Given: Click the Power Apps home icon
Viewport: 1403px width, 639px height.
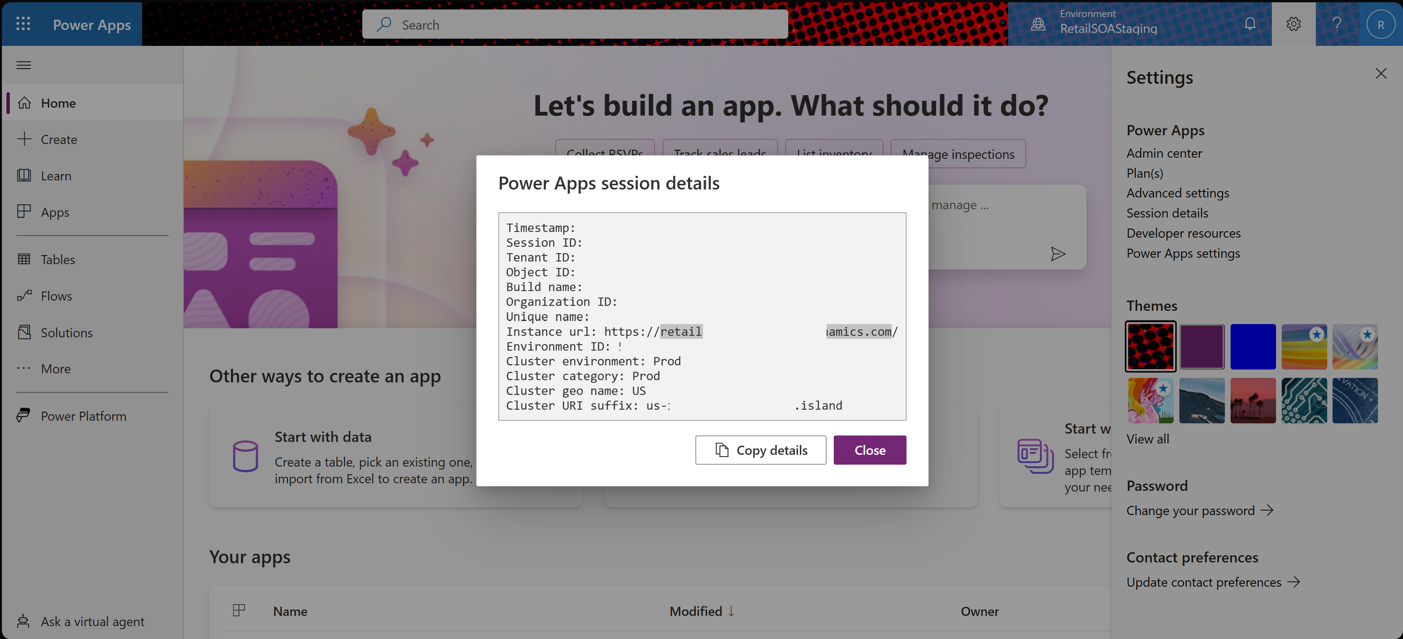Looking at the screenshot, I should pos(24,102).
